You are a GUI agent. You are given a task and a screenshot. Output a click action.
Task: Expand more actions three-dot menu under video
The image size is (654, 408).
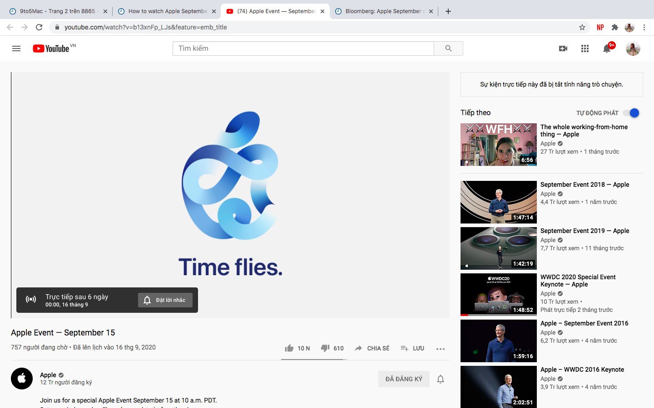[440, 349]
